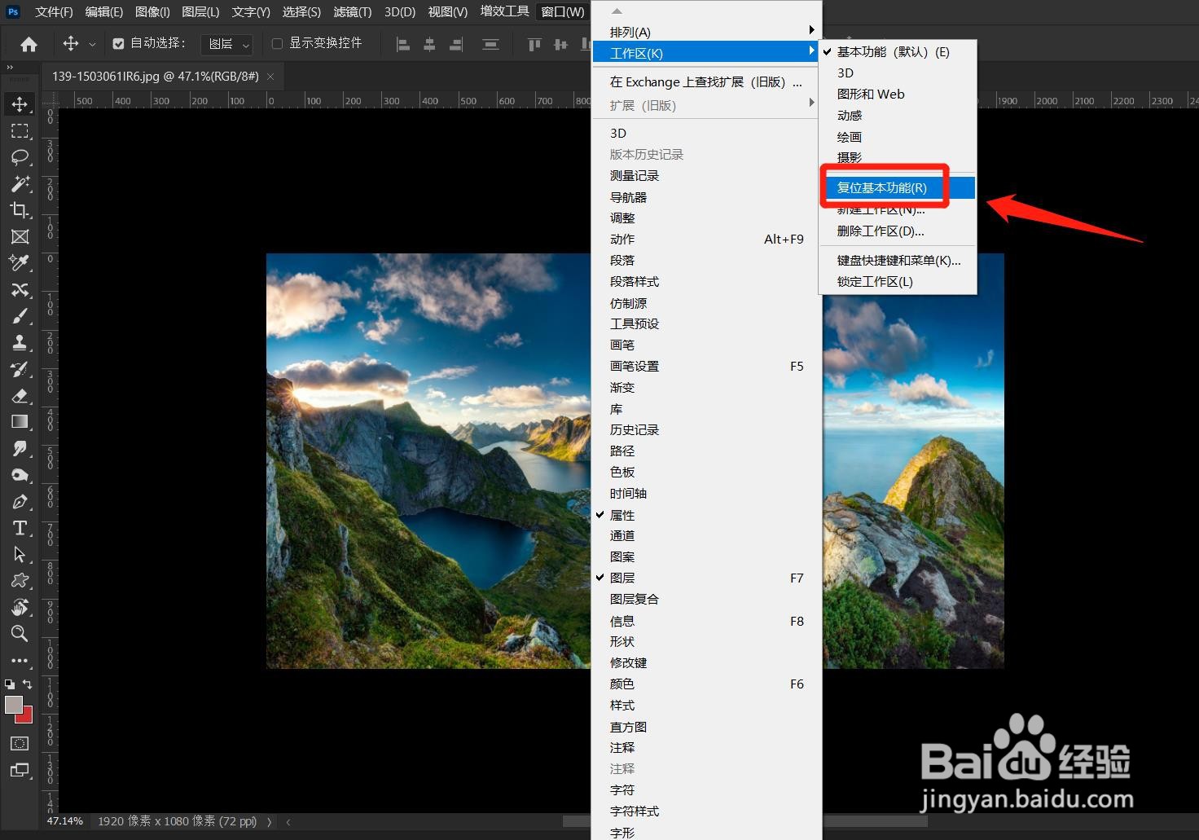Open the 图层 auto-select dropdown
The image size is (1199, 840).
tap(226, 44)
